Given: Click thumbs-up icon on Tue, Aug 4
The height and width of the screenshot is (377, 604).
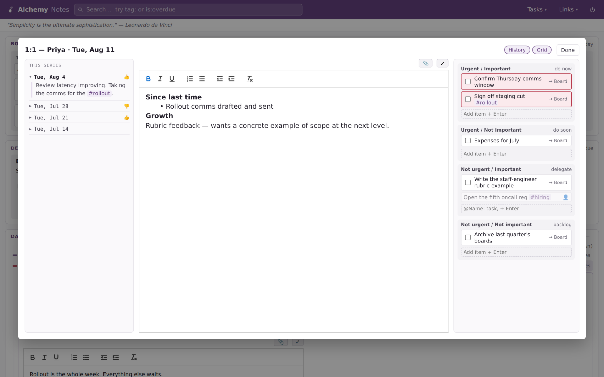Looking at the screenshot, I should tap(126, 77).
